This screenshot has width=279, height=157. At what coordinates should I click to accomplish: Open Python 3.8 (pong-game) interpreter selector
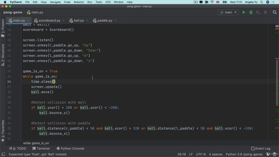(x=244, y=154)
